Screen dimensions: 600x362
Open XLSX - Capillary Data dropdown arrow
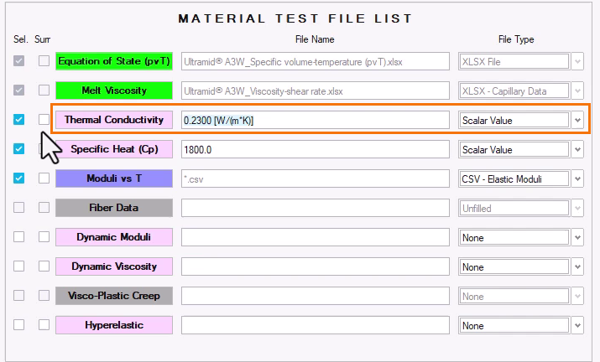[577, 90]
